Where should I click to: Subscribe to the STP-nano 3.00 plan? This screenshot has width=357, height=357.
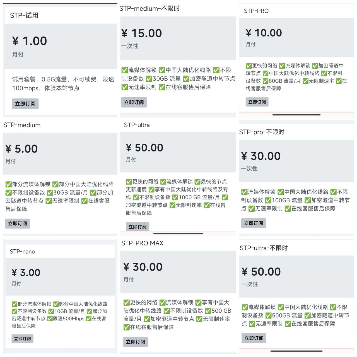[22, 339]
